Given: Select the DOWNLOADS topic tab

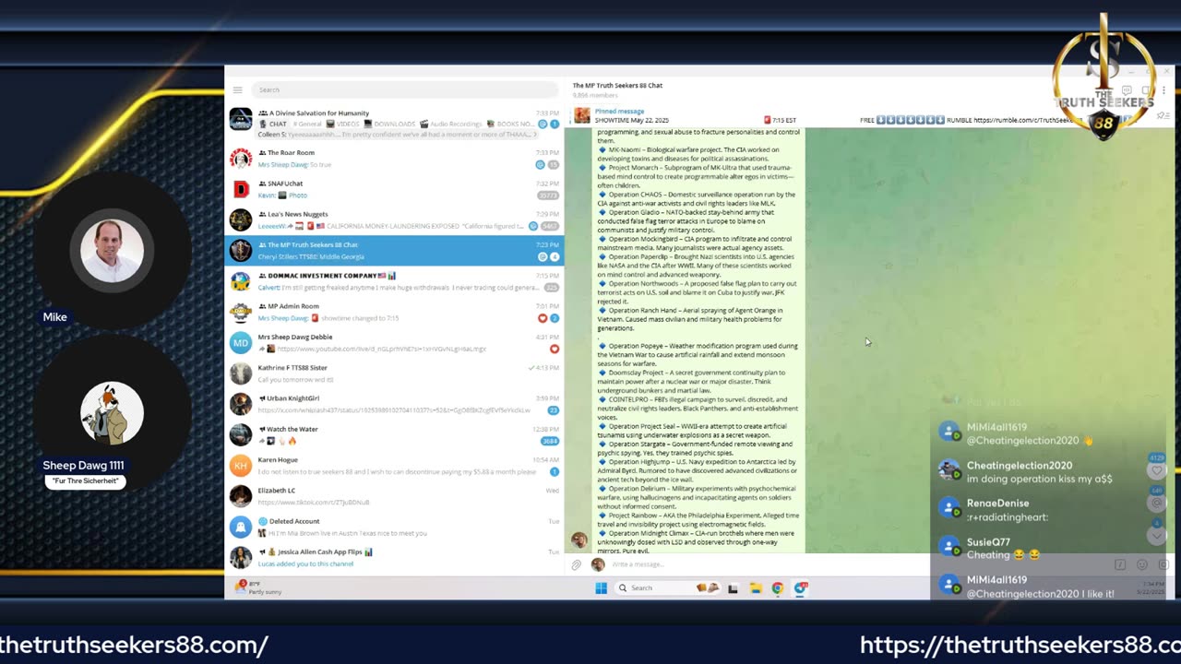Looking at the screenshot, I should [x=389, y=124].
